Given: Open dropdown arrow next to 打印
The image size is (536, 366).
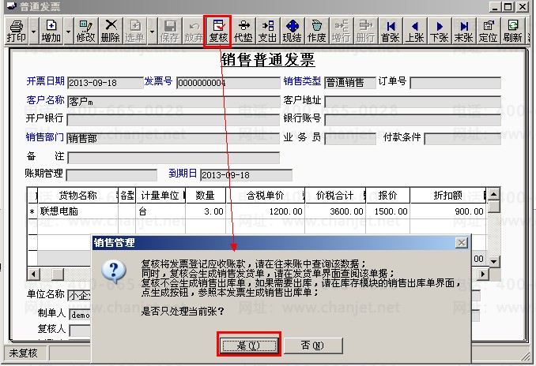Looking at the screenshot, I should point(33,31).
